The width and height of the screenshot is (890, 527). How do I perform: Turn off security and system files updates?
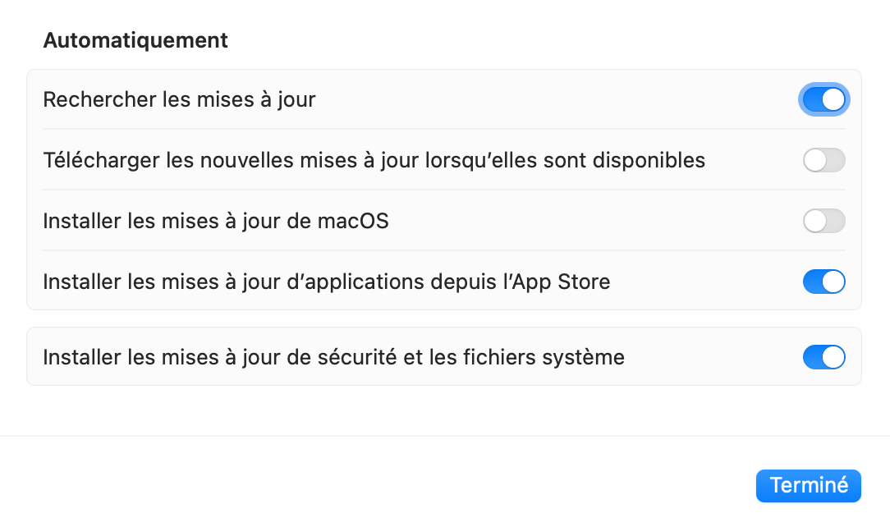pyautogui.click(x=823, y=357)
